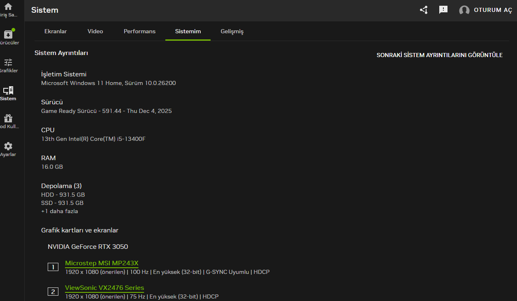Switch to the Performans tab
Screen dimensions: 517x301
pyautogui.click(x=140, y=31)
